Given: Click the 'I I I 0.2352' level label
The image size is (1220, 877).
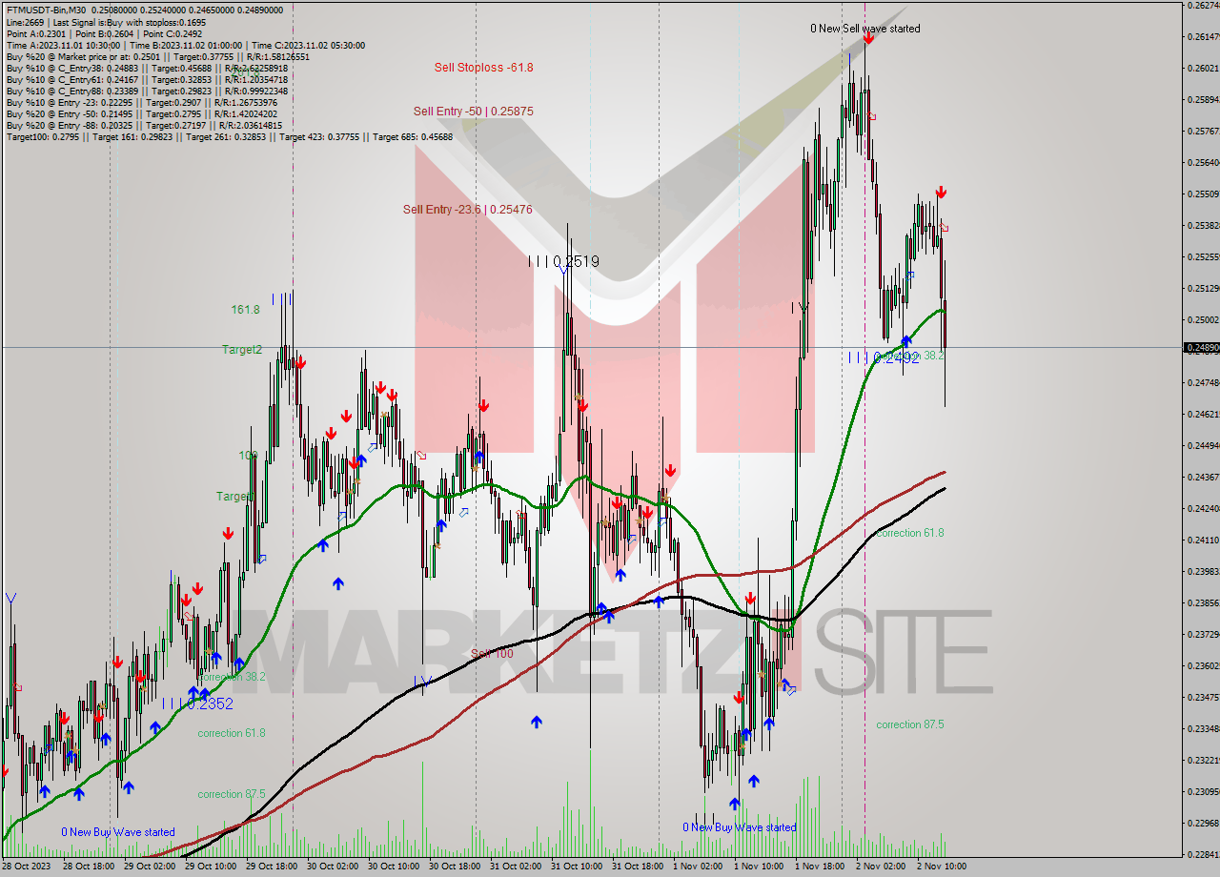Looking at the screenshot, I should [197, 704].
